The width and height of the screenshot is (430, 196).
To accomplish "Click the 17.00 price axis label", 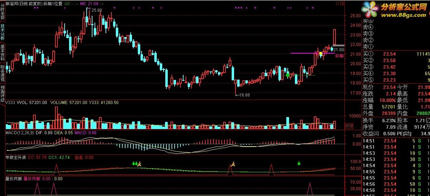I will pyautogui.click(x=355, y=93).
